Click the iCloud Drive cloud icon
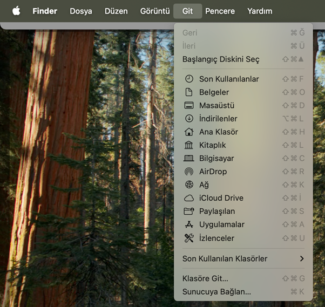This screenshot has height=307, width=325. tap(188, 198)
